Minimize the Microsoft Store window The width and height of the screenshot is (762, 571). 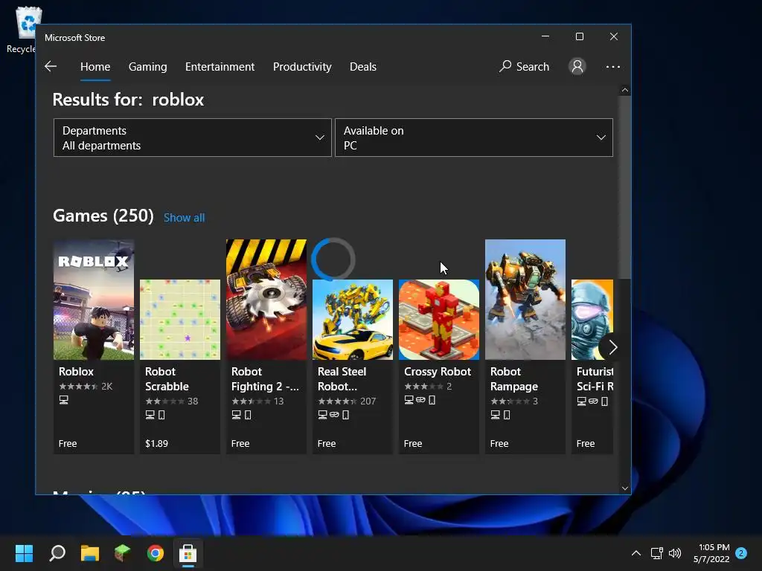[x=545, y=36]
